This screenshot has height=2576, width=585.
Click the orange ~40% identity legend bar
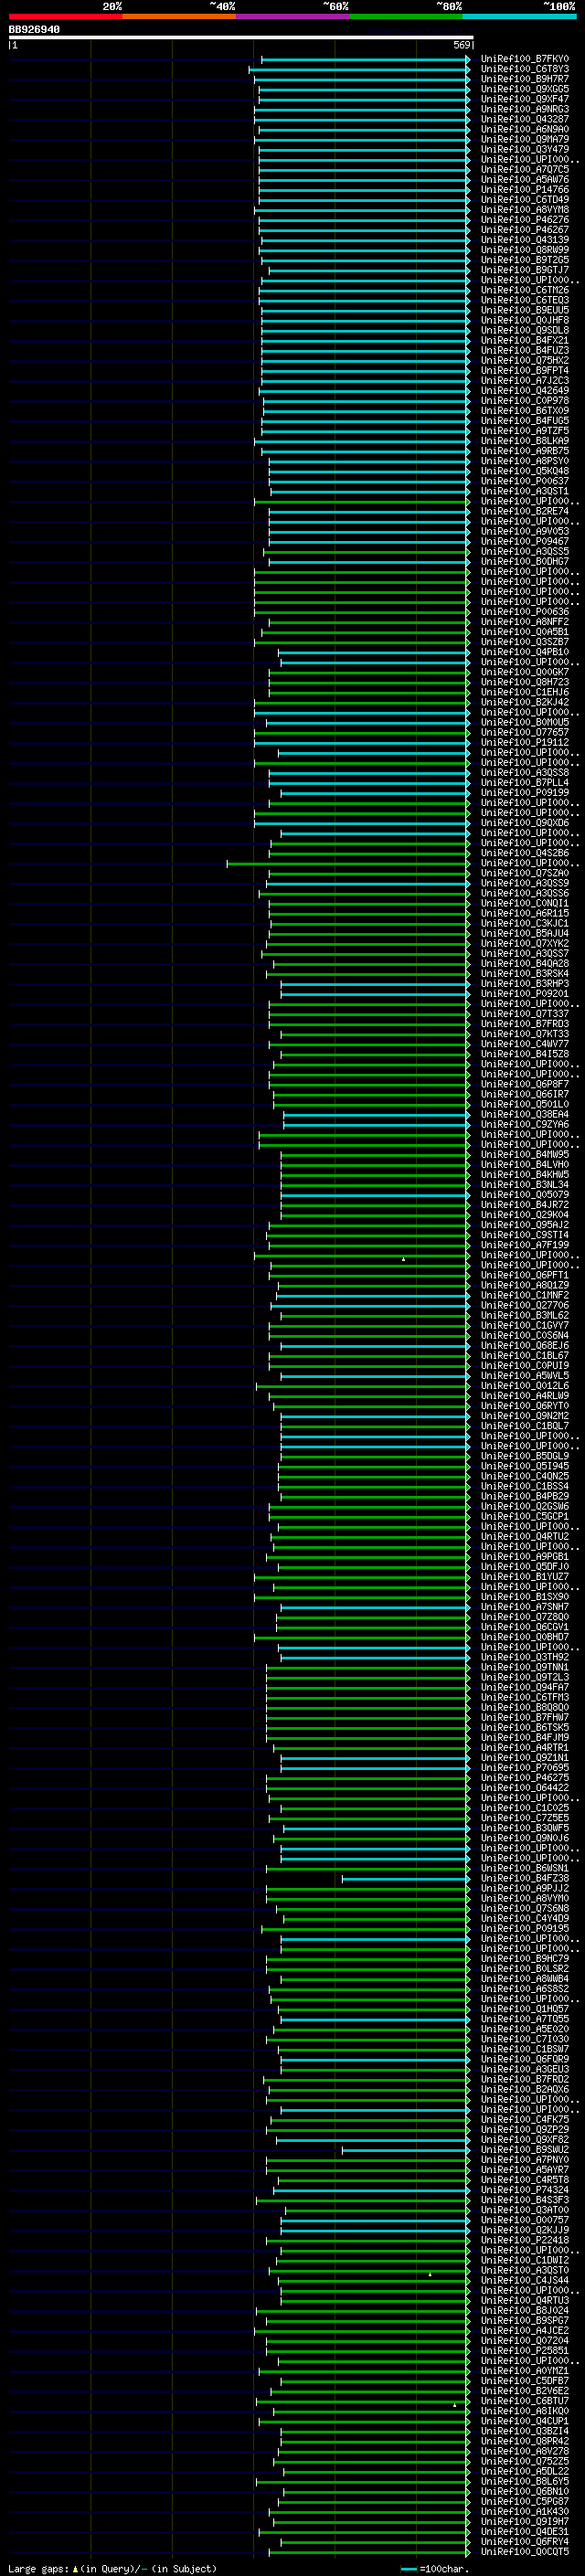click(x=179, y=17)
